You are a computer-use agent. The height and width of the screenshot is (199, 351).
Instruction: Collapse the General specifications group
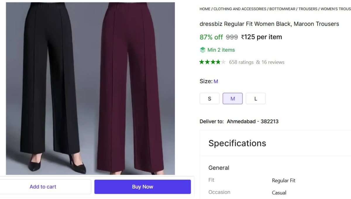click(219, 168)
